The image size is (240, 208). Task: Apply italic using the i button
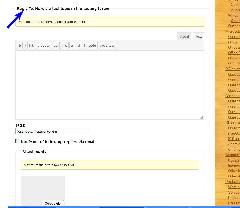[x=25, y=46]
